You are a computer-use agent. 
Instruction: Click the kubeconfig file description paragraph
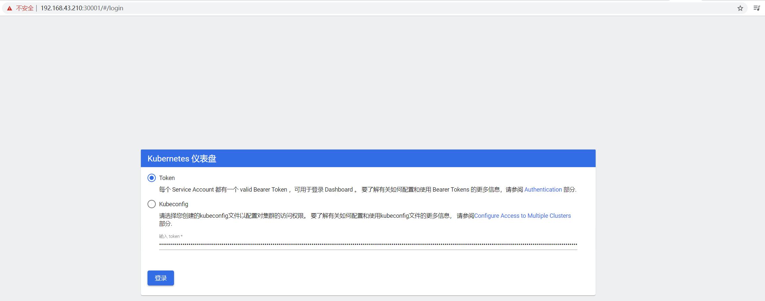[x=365, y=219]
